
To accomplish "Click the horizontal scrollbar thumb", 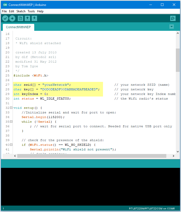I will (92, 156).
